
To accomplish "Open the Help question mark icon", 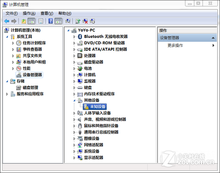I will [51, 21].
